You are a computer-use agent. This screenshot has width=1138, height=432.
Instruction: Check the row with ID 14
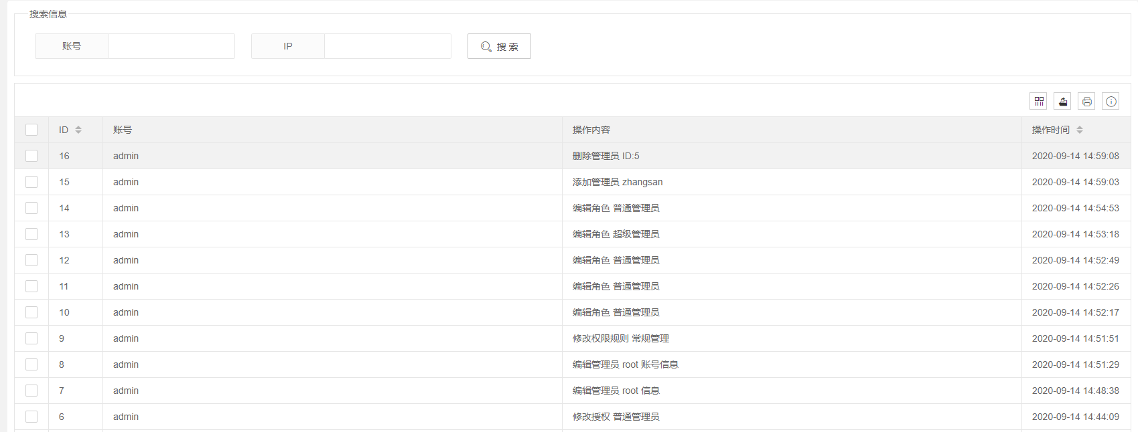coord(31,208)
